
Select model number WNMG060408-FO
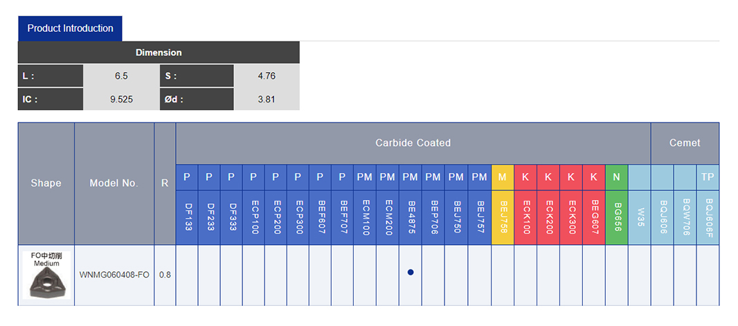[114, 275]
